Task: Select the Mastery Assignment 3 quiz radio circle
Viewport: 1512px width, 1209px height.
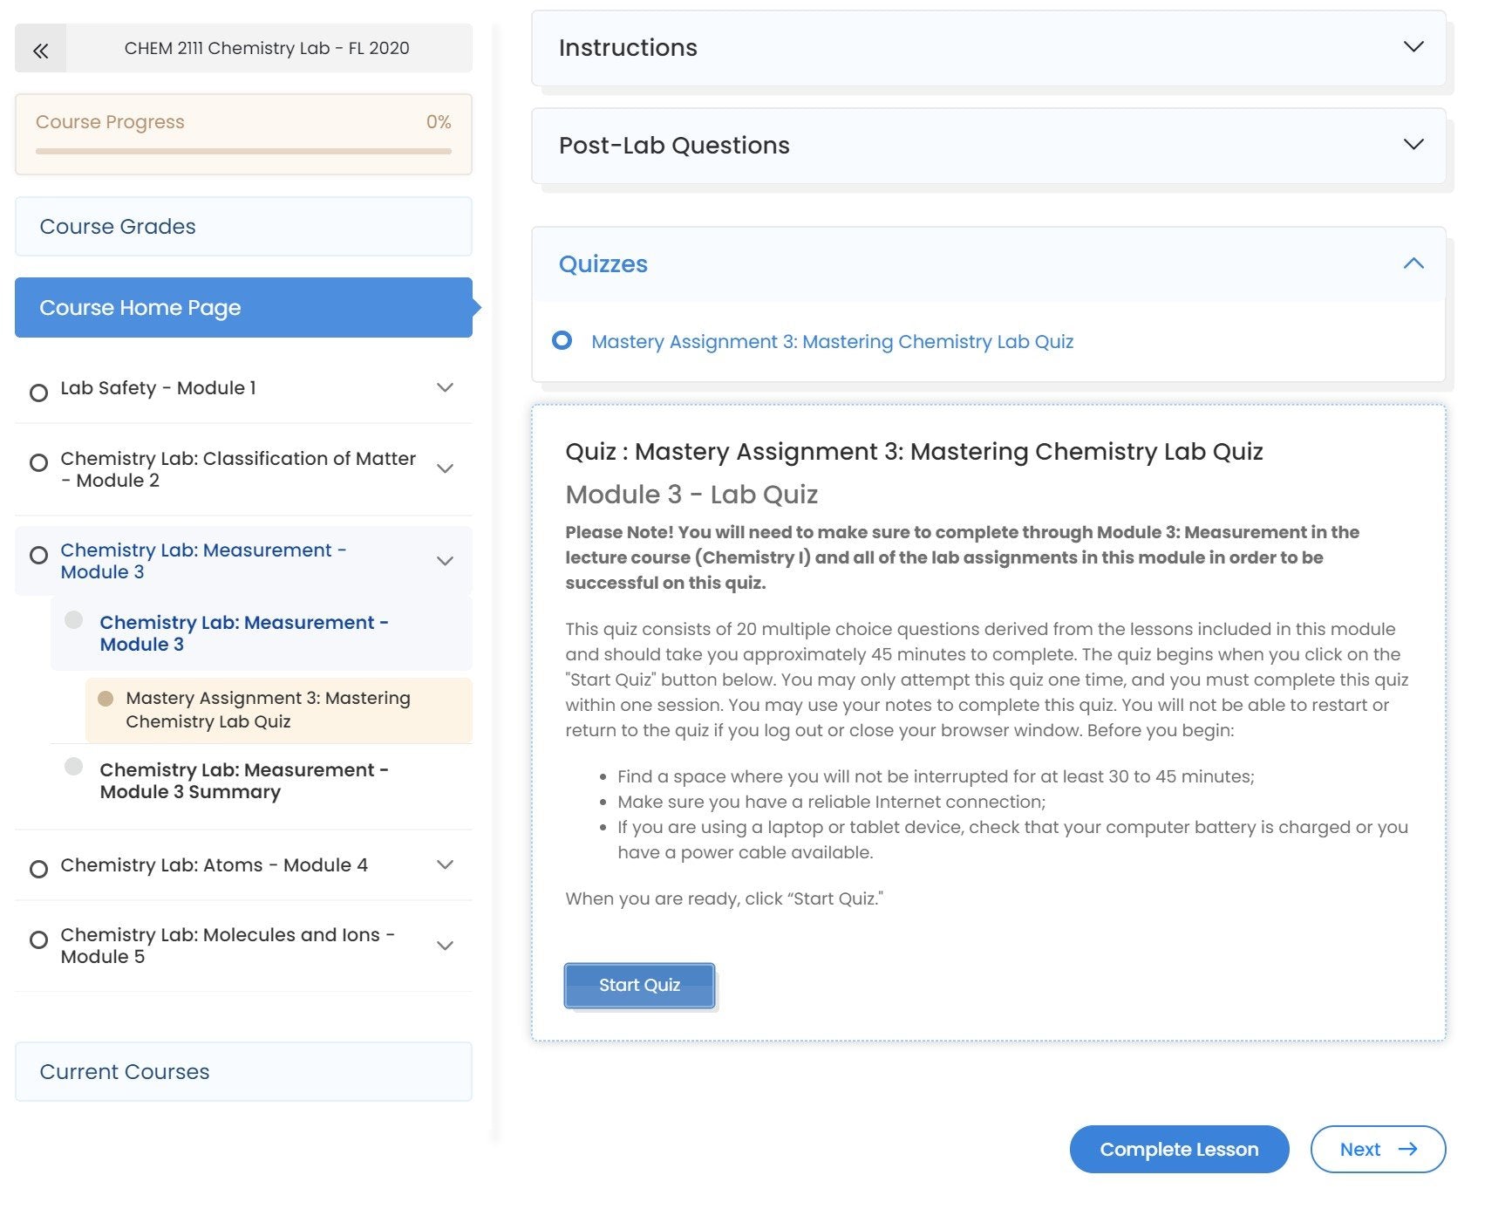Action: tap(562, 340)
